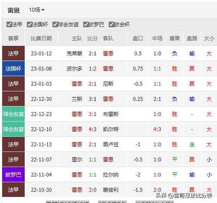The width and height of the screenshot is (217, 203).
Task: Click handicap value -1.5
Action: (138, 190)
